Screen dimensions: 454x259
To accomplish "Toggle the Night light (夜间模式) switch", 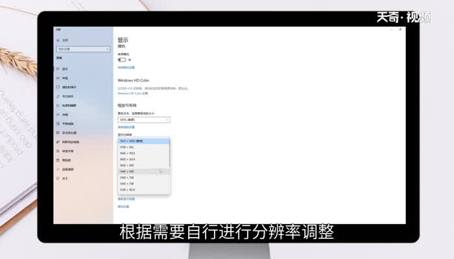I will tap(122, 60).
